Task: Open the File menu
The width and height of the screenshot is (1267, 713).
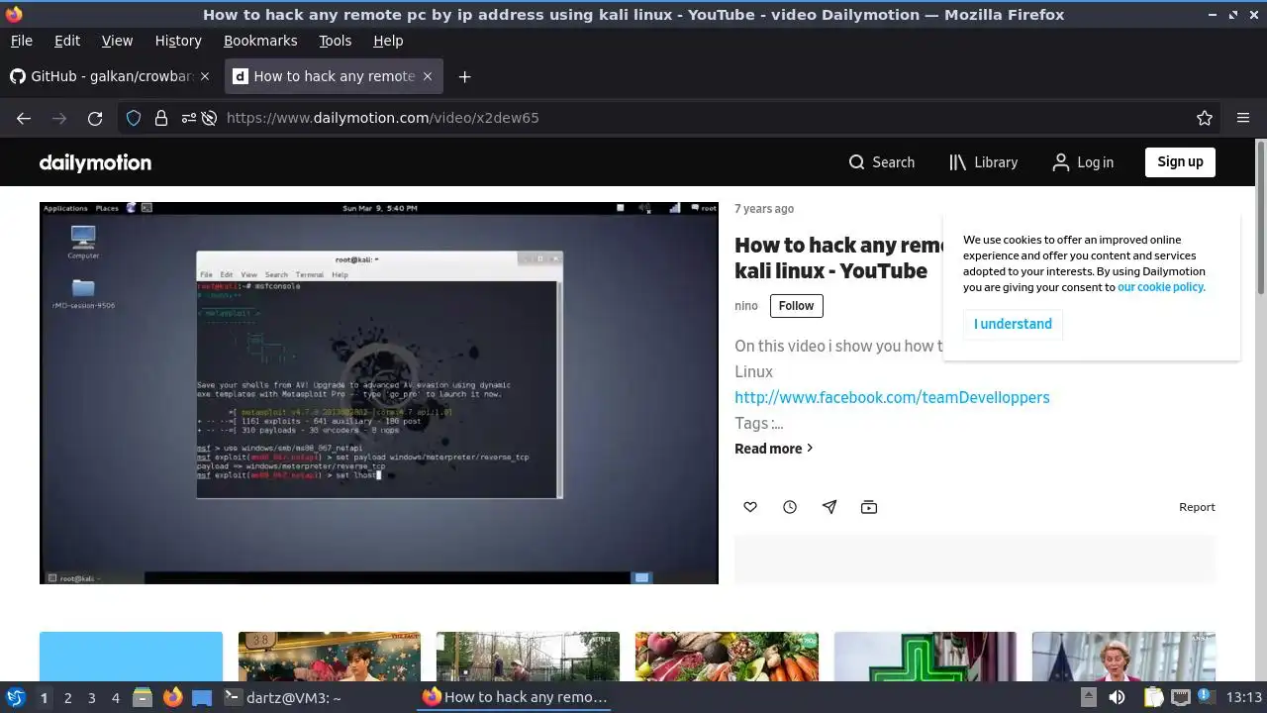Action: coord(21,41)
